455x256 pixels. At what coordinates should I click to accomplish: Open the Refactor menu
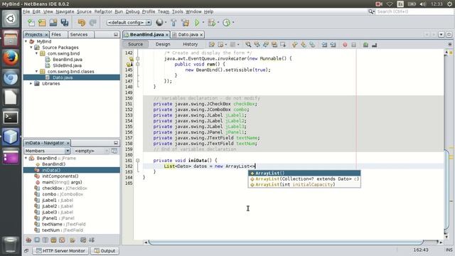tap(103, 11)
